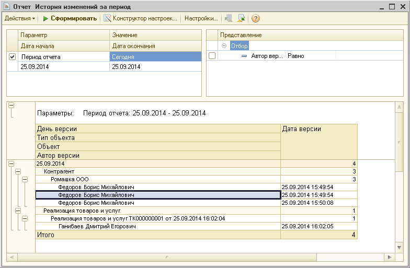Image resolution: width=410 pixels, height=268 pixels.
Task: Collapse the 25.09.2014 date group
Action: [x=11, y=164]
